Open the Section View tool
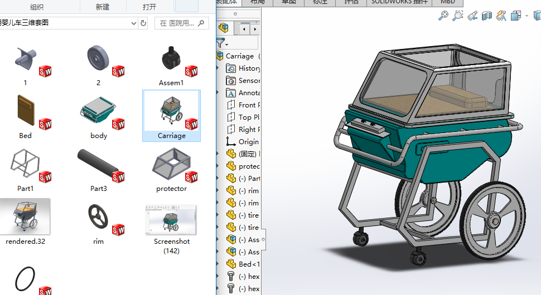Image resolution: width=541 pixels, height=295 pixels. coord(487,16)
